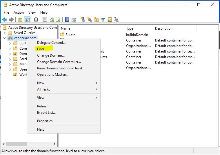
Task: Expand the Saved Queries node
Action: [4, 33]
